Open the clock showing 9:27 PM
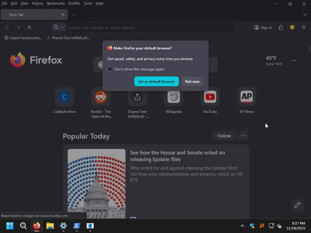The width and height of the screenshot is (311, 233). point(296,226)
